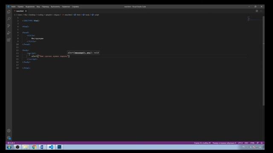Expand the Users breadcrumb
Screen dimensions: 273x153
pos(20,15)
